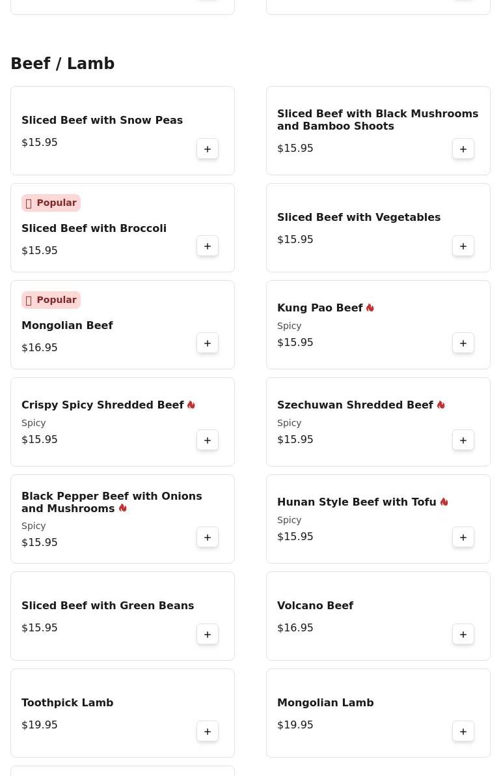
Task: Select the Beef / Lamb section heading
Action: [62, 64]
